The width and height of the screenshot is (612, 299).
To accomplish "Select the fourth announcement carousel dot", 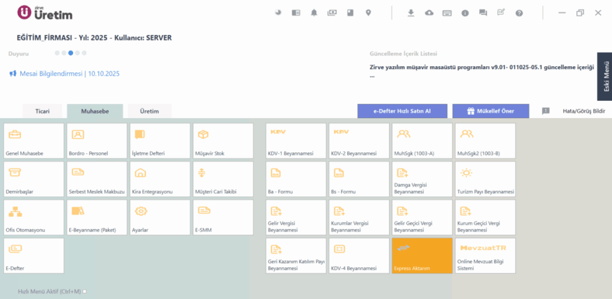I will pyautogui.click(x=77, y=53).
